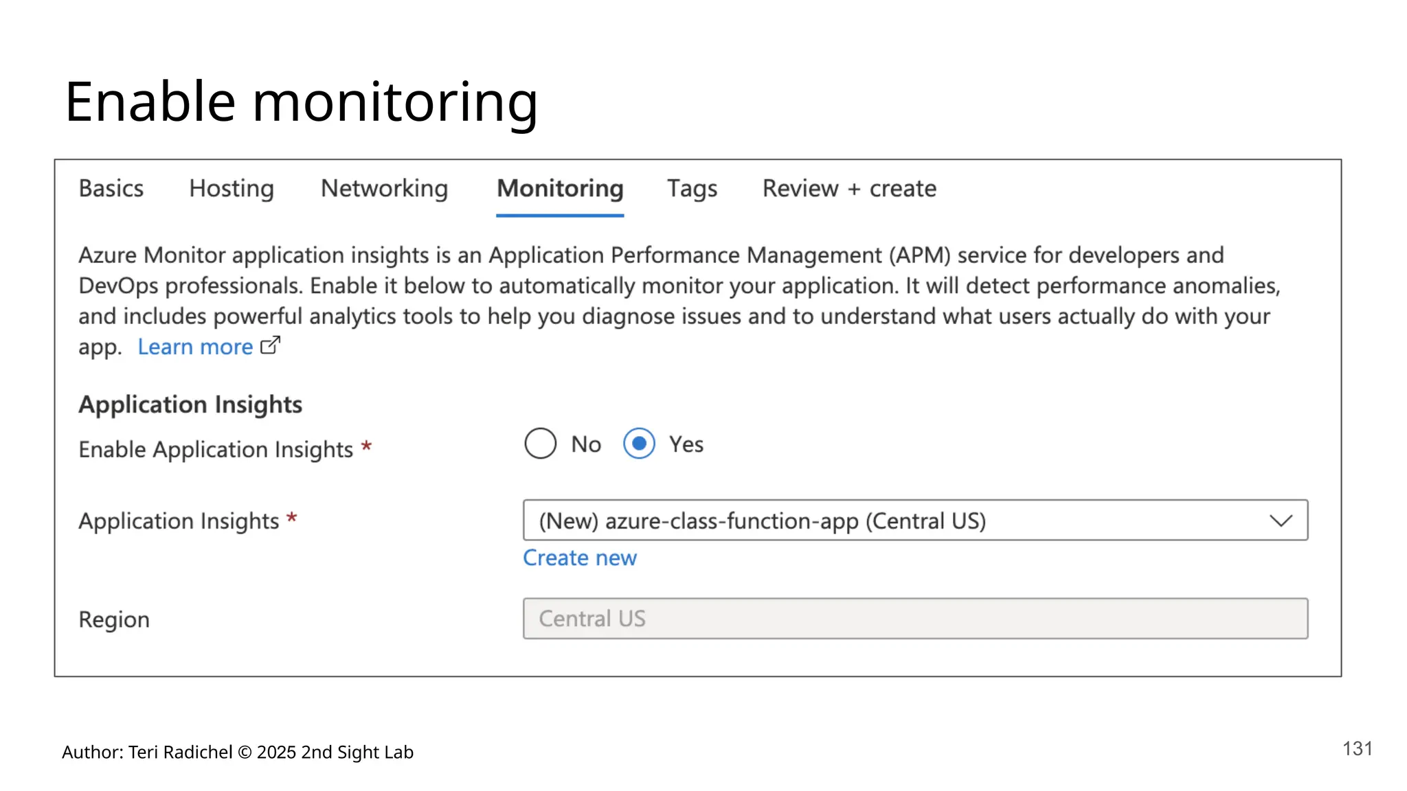Click the No label text

pos(586,444)
